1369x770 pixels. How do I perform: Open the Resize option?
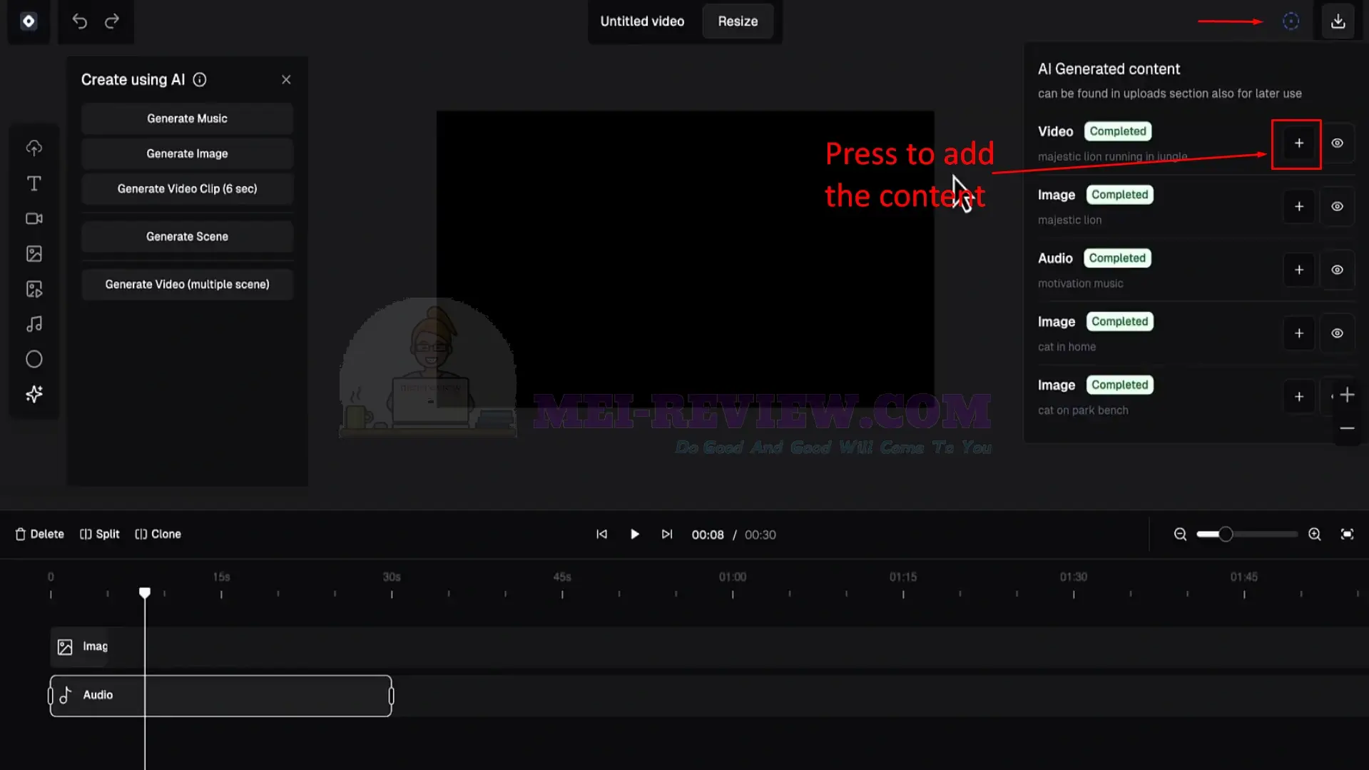[x=738, y=21]
